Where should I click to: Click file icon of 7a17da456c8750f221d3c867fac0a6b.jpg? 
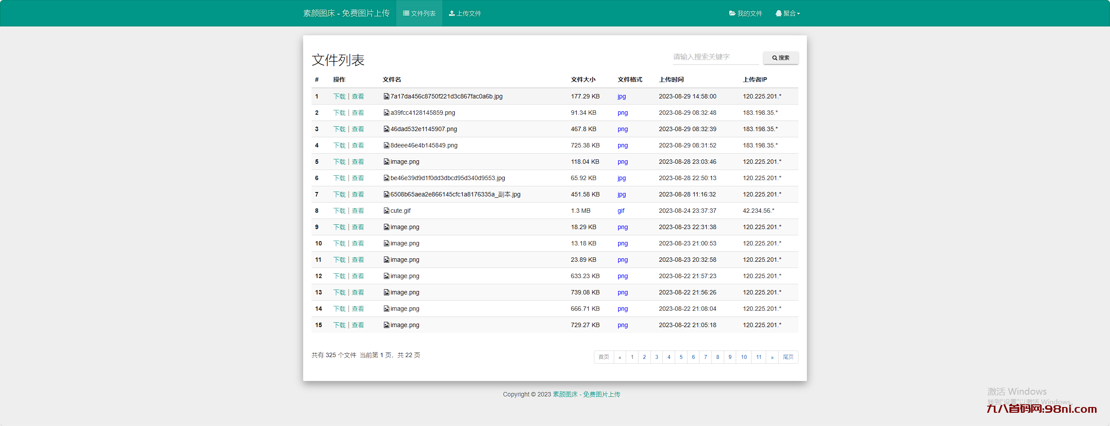[386, 96]
